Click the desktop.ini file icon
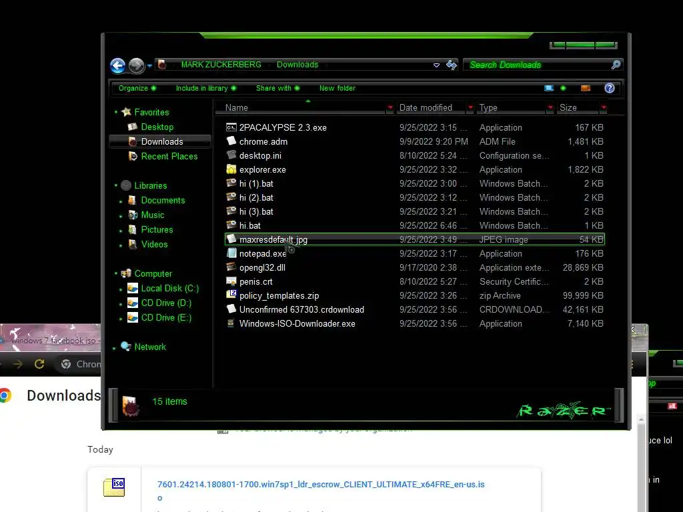This screenshot has width=683, height=512. click(x=231, y=155)
